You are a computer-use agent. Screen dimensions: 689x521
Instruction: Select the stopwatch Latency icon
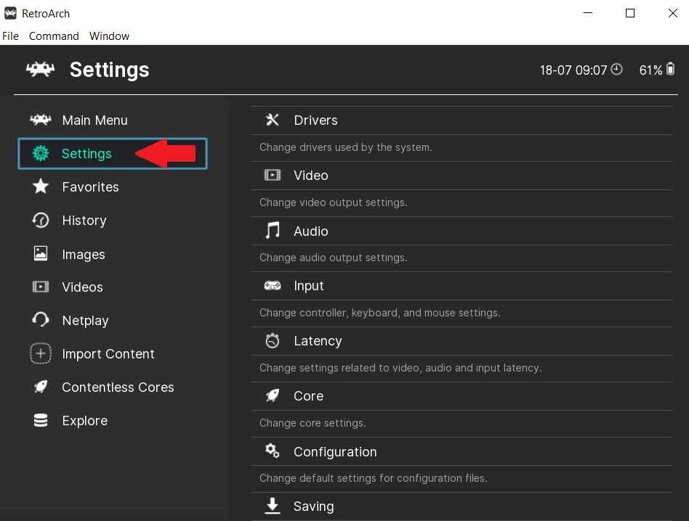(x=272, y=340)
